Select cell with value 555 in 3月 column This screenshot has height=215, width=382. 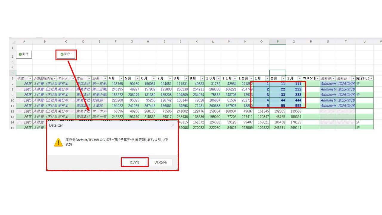(x=294, y=106)
